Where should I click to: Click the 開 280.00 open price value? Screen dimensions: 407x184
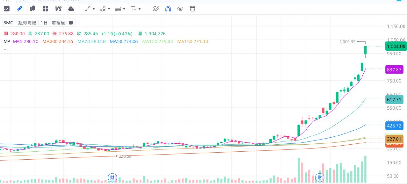[x=14, y=34]
